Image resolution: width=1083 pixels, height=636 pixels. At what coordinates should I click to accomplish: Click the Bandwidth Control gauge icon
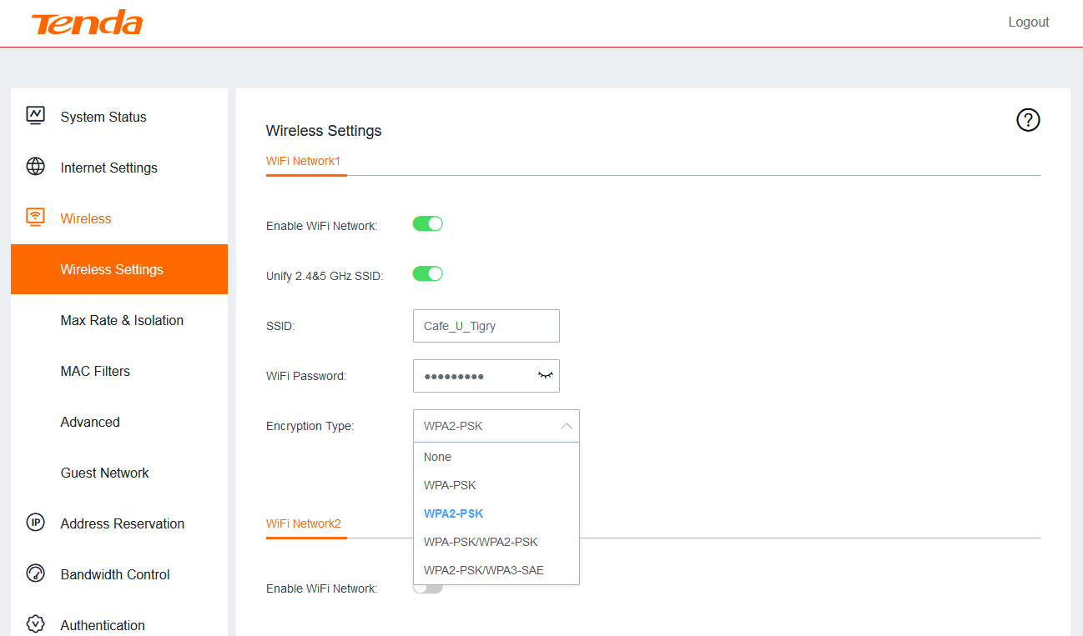35,573
